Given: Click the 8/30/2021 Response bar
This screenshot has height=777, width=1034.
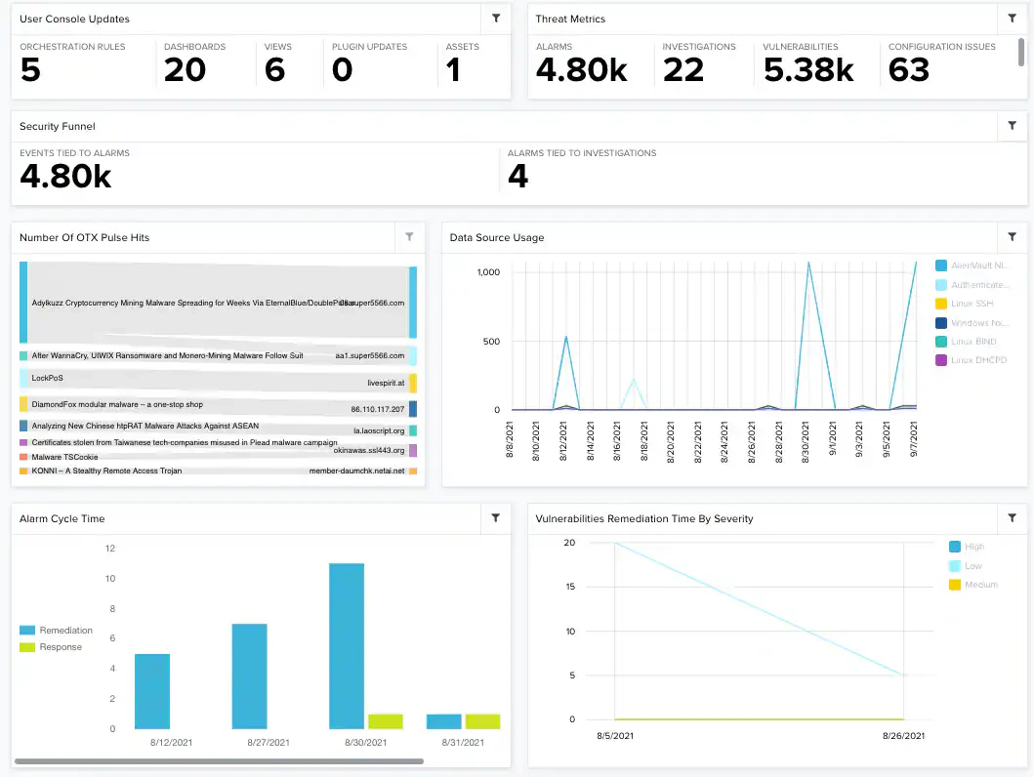Looking at the screenshot, I should tap(386, 721).
